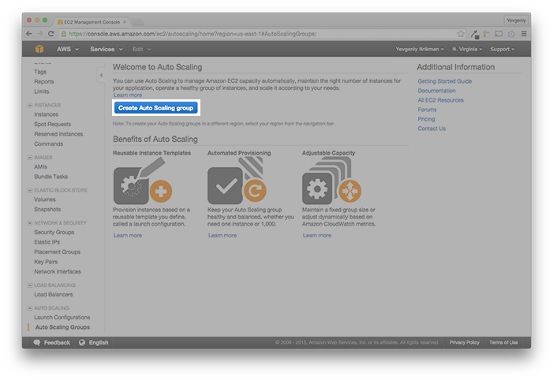Open the Contact Us link
553x380 pixels.
click(x=432, y=129)
